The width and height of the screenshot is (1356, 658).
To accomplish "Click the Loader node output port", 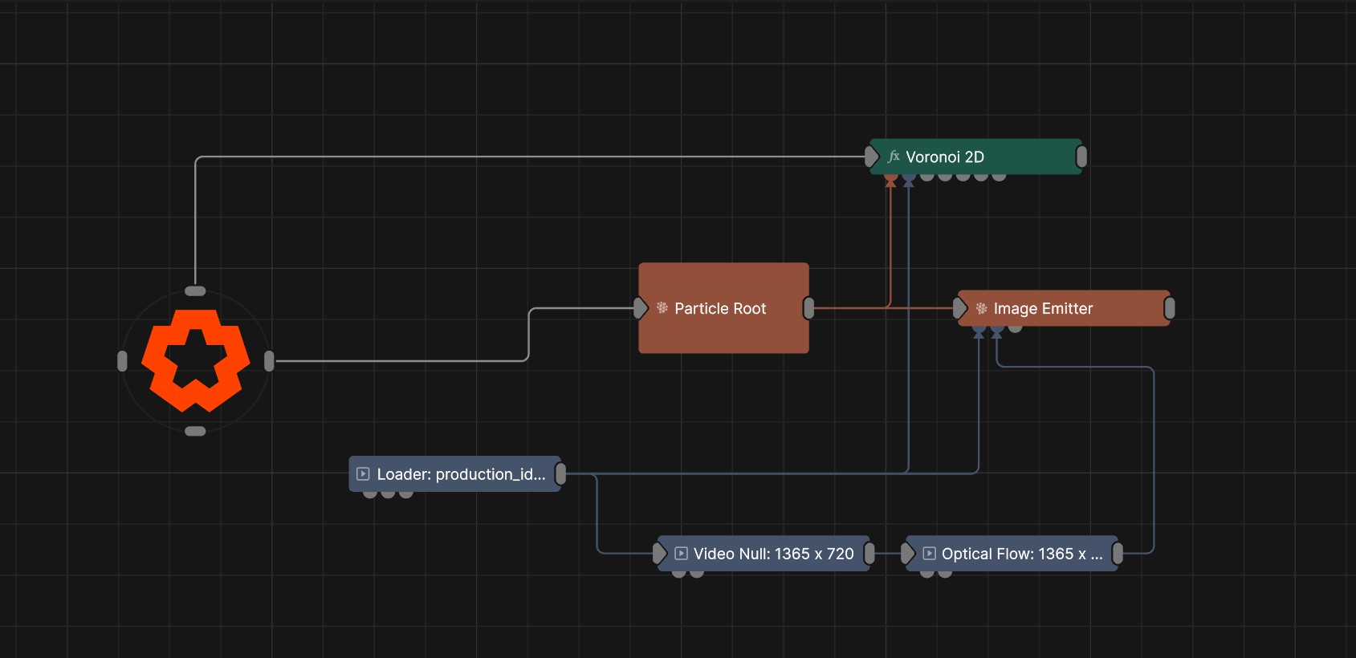I will [x=560, y=474].
